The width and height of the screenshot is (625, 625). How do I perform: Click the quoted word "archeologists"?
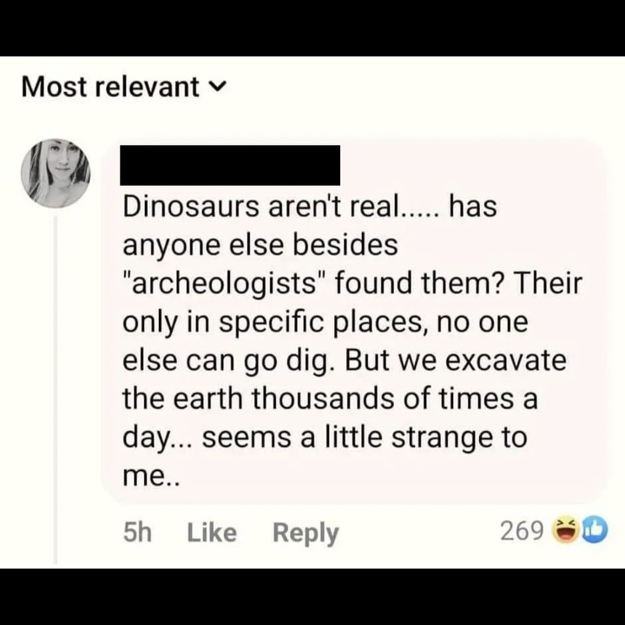pyautogui.click(x=225, y=284)
